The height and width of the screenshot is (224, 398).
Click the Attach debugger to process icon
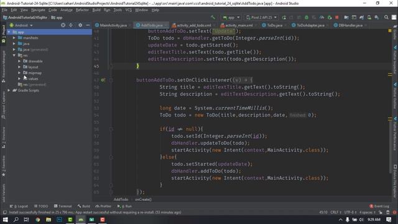(330, 17)
